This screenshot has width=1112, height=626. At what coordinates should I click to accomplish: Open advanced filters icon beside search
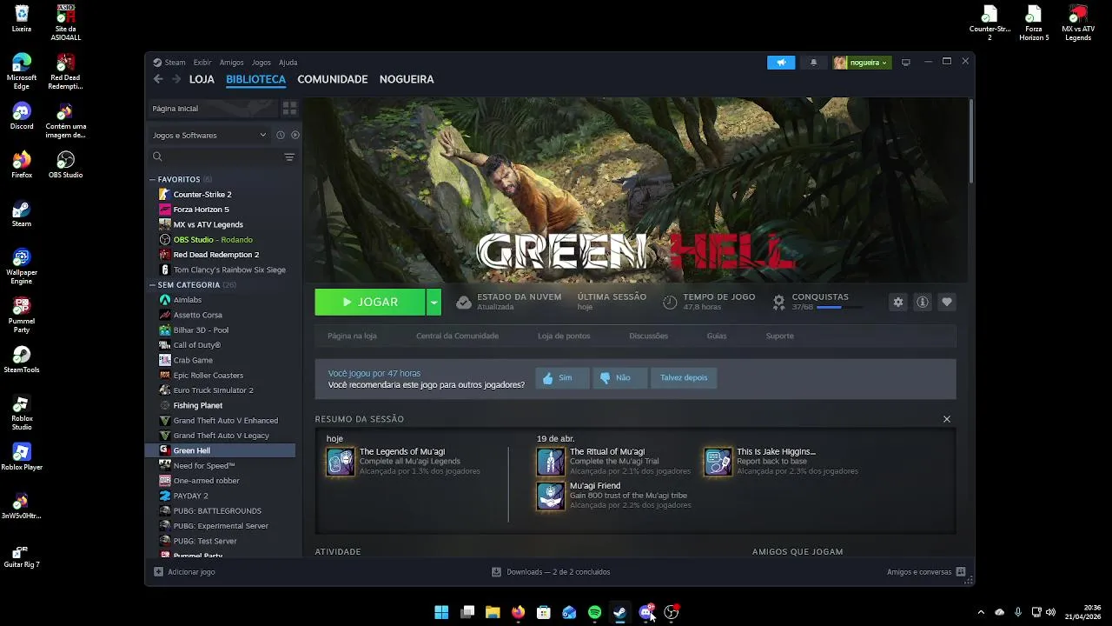click(x=289, y=157)
